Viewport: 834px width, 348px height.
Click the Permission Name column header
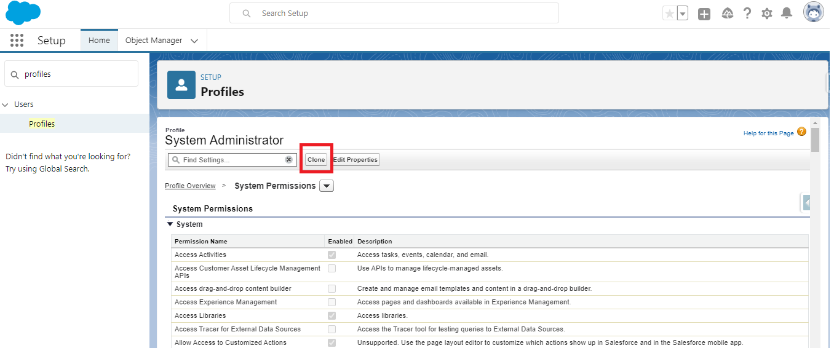pos(201,242)
